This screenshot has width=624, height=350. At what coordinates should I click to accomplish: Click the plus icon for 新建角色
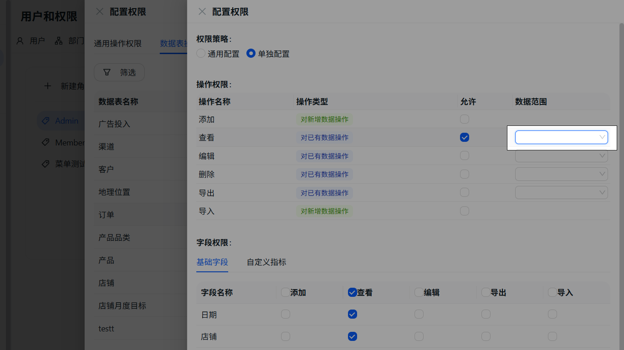point(48,86)
